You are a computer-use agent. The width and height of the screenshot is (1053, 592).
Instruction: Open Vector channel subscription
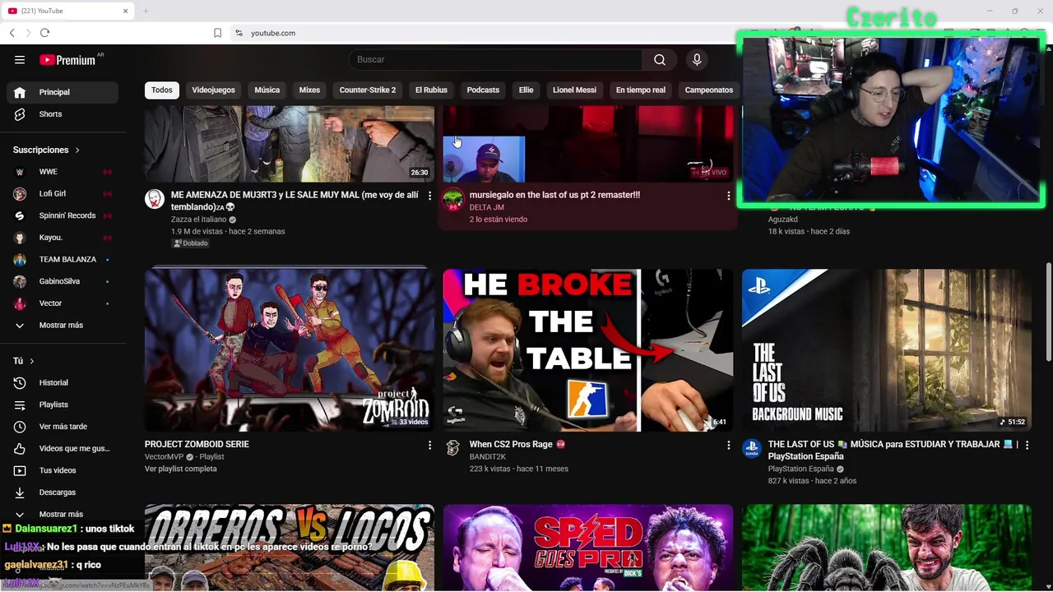click(63, 303)
